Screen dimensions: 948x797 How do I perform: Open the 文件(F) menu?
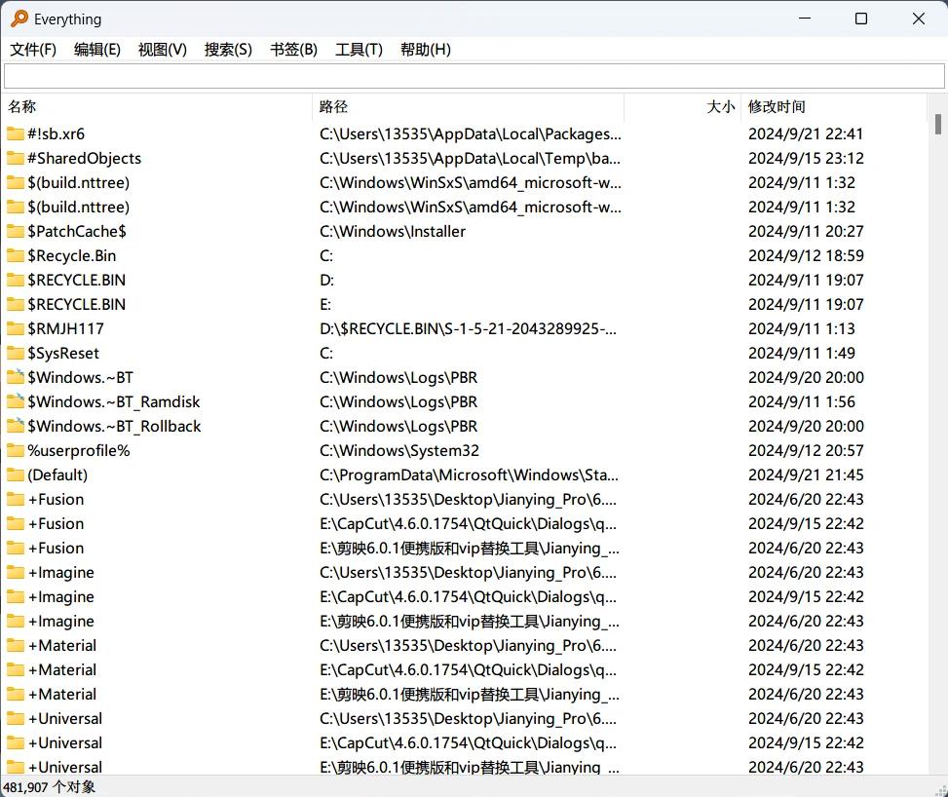(x=33, y=50)
